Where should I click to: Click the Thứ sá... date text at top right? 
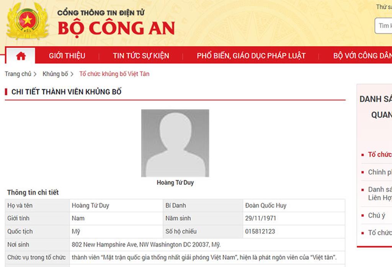384,7
